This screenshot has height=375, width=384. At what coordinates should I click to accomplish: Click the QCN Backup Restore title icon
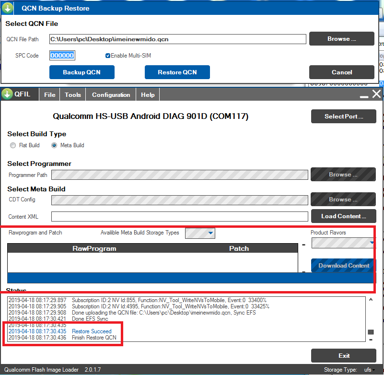[7, 8]
